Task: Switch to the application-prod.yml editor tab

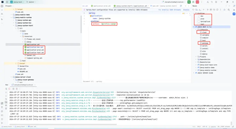Action: [102, 6]
